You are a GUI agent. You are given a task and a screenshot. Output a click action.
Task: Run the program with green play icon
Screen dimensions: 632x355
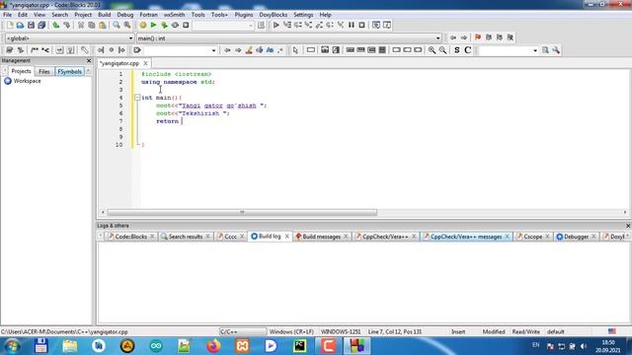pos(154,25)
